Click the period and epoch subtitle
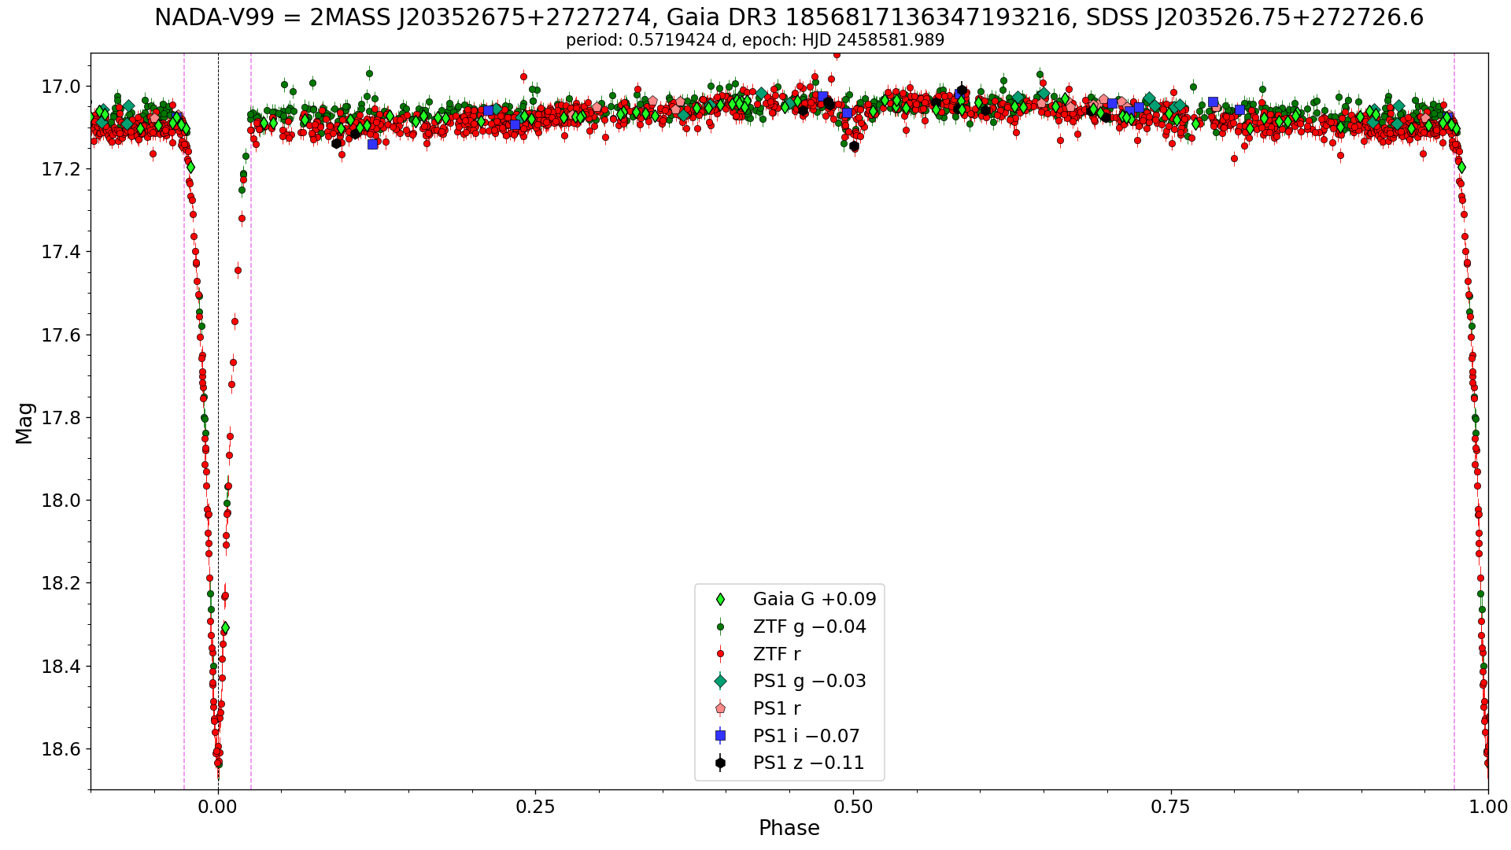 point(755,40)
